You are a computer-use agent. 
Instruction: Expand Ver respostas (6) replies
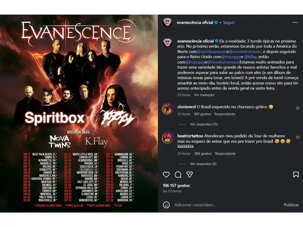coord(203,164)
